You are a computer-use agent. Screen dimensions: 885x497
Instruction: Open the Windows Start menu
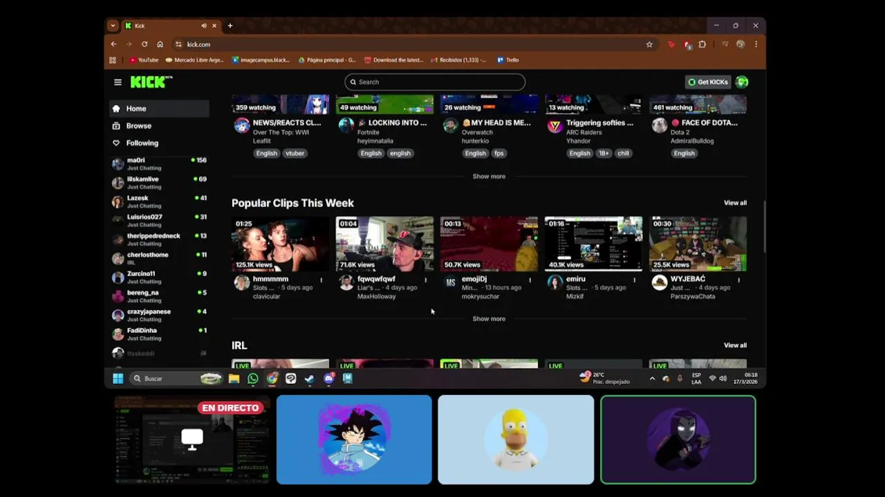[x=118, y=378]
